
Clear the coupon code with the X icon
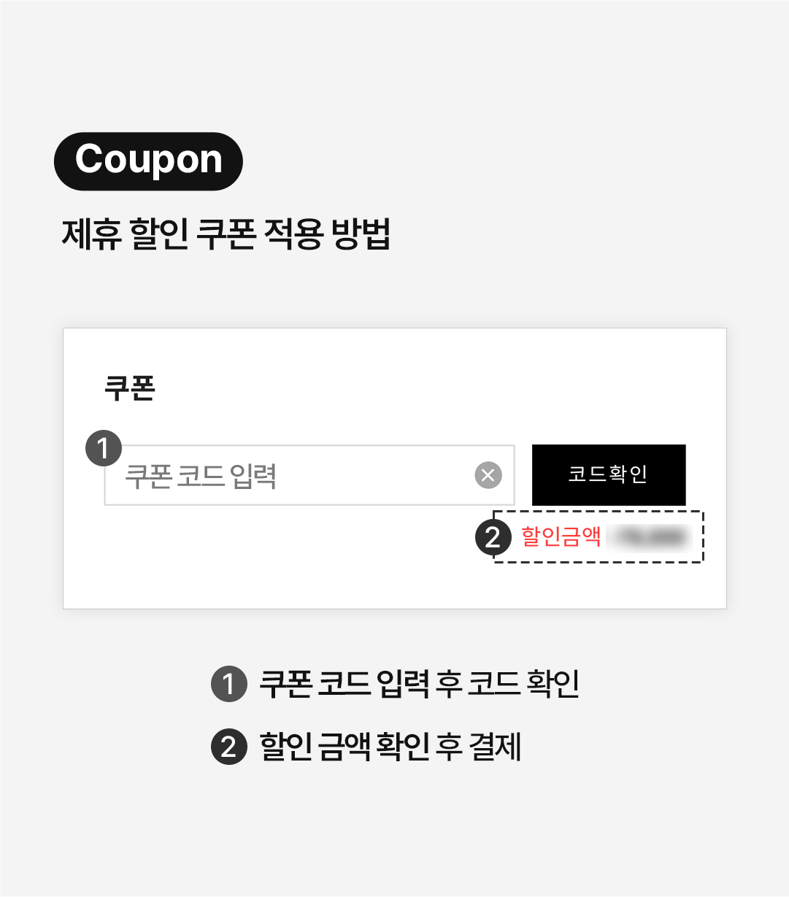(x=488, y=475)
